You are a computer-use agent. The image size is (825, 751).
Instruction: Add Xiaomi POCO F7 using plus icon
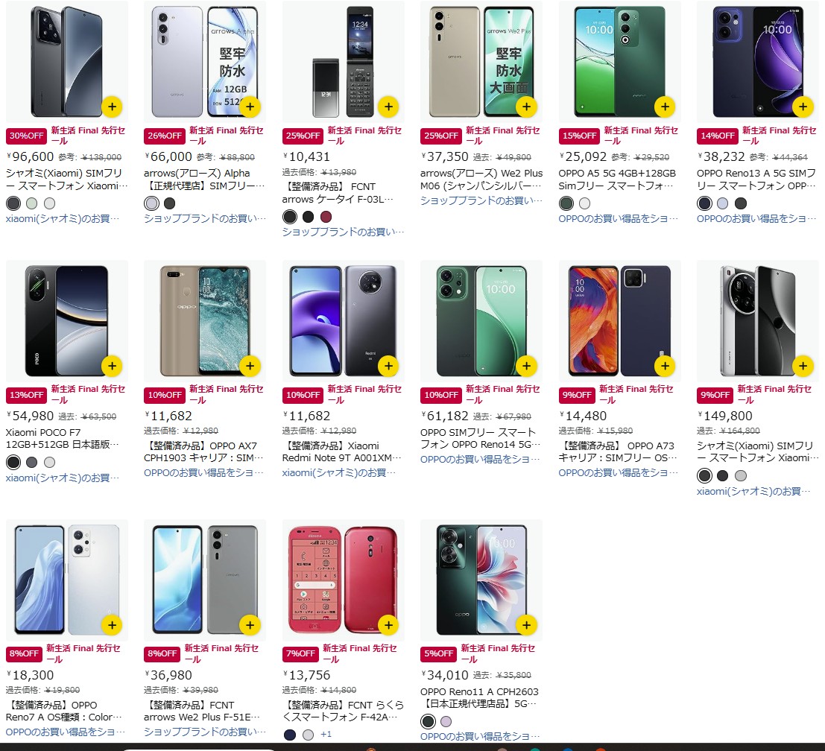112,366
